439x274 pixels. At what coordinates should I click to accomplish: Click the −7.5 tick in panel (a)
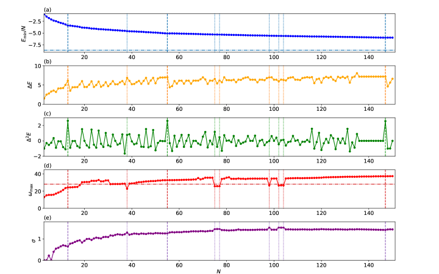point(35,44)
